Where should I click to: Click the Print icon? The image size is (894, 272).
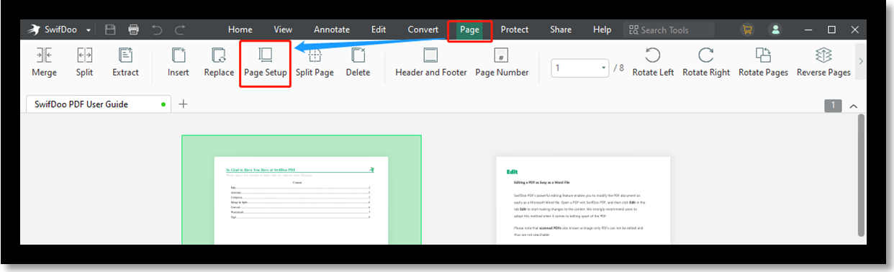click(x=133, y=30)
